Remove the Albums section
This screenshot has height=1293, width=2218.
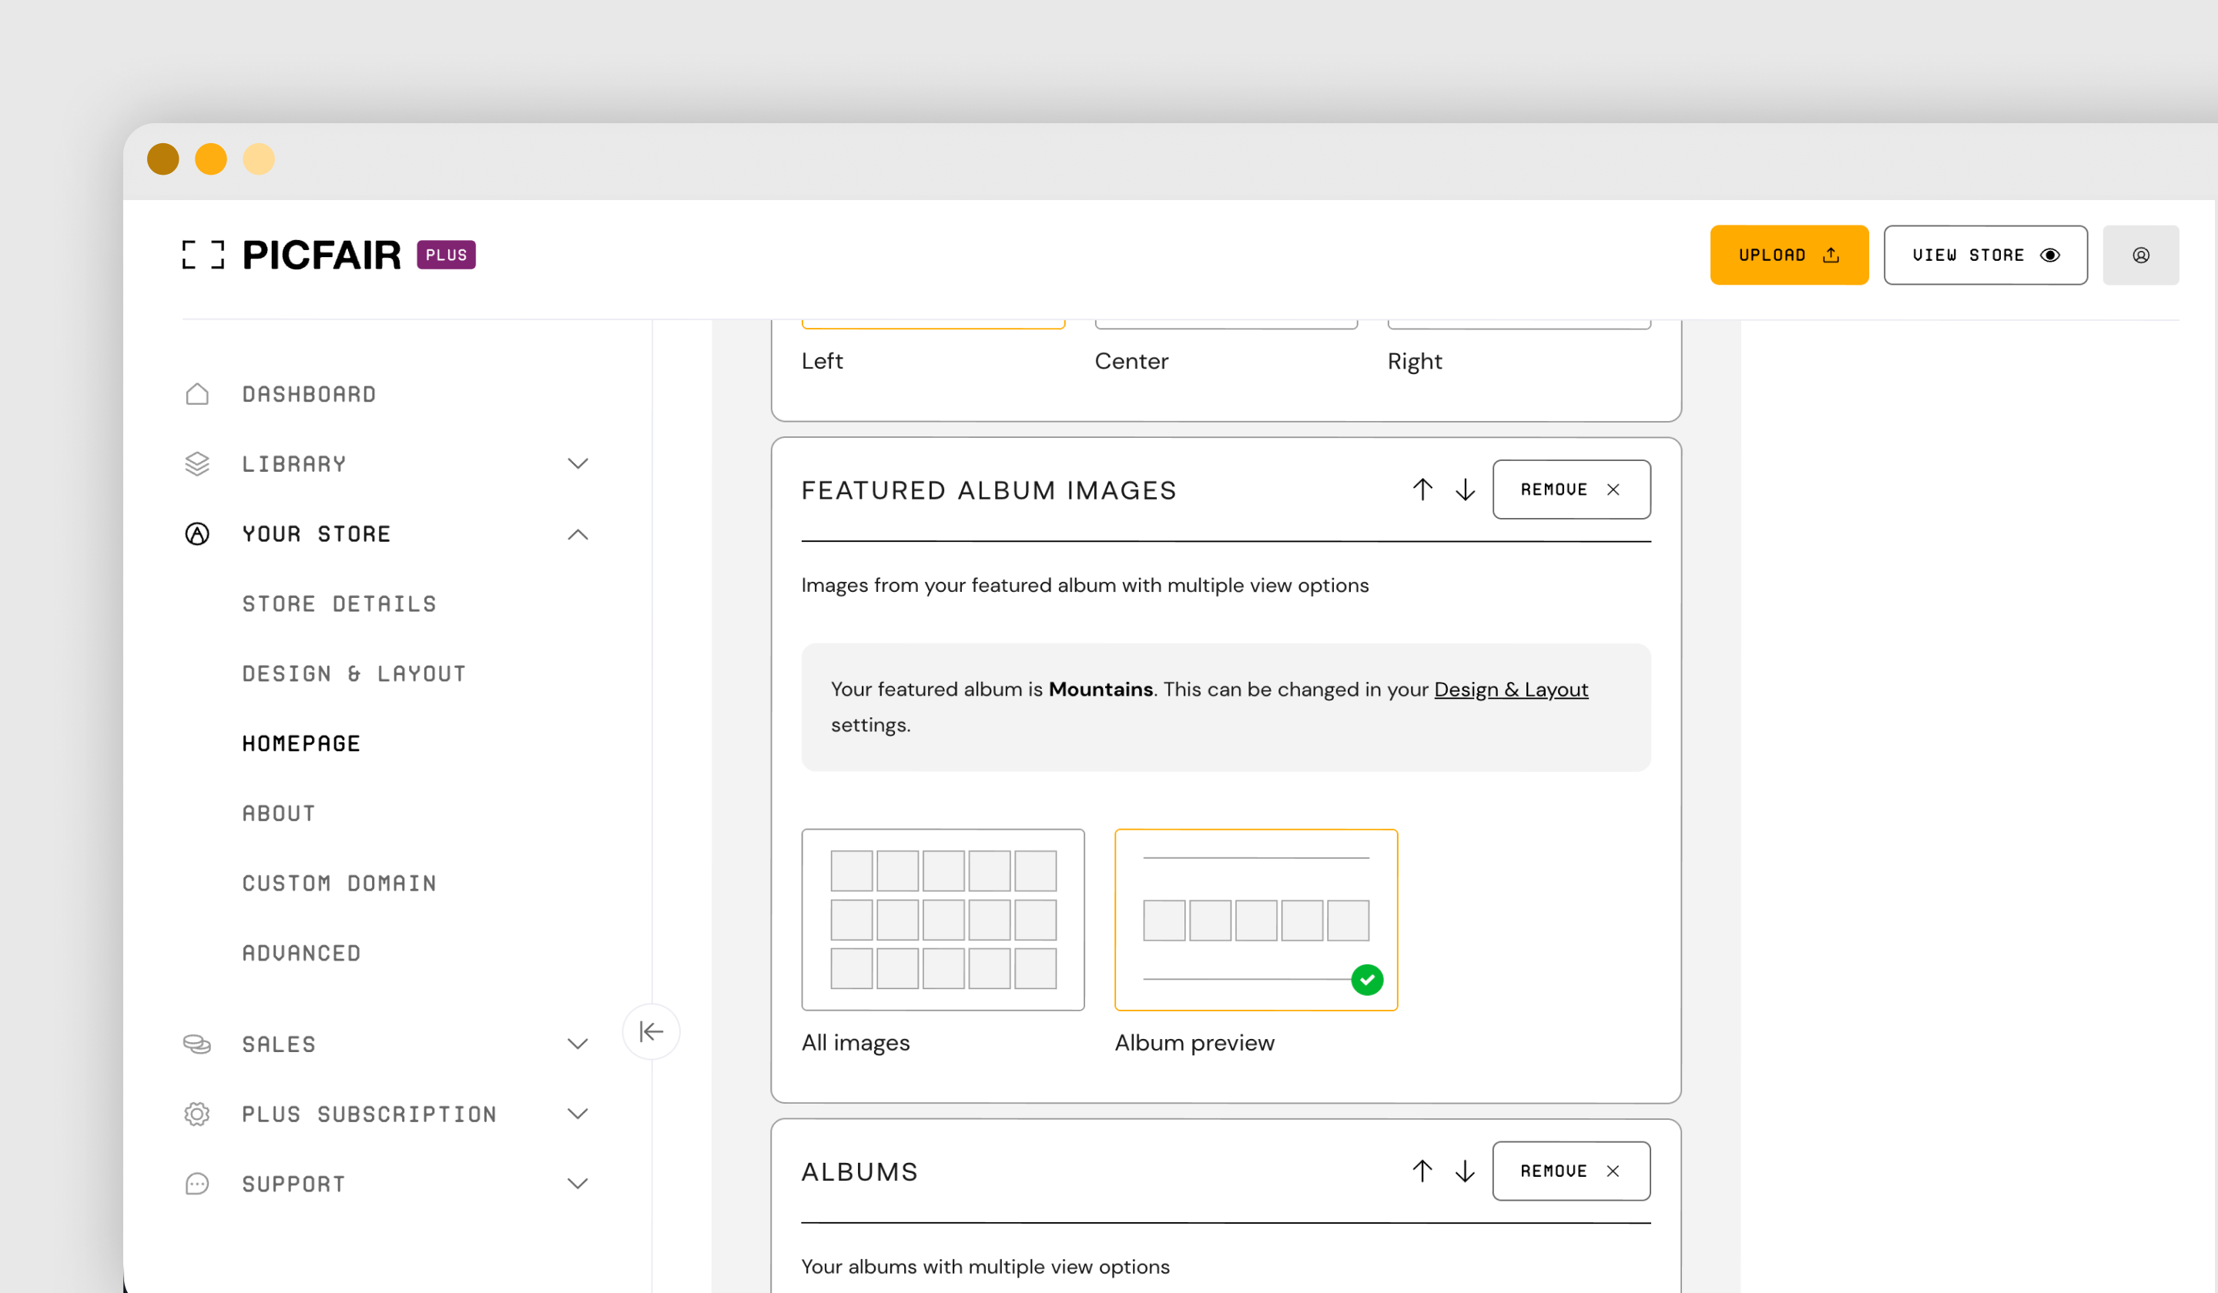tap(1571, 1171)
